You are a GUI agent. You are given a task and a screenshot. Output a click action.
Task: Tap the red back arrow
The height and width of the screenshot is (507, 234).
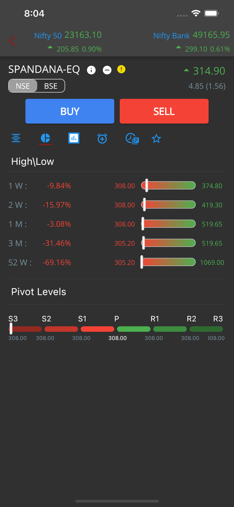pyautogui.click(x=12, y=41)
